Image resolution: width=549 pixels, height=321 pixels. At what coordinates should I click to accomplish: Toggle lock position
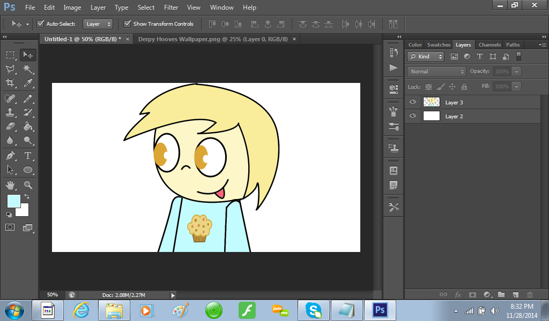[452, 86]
